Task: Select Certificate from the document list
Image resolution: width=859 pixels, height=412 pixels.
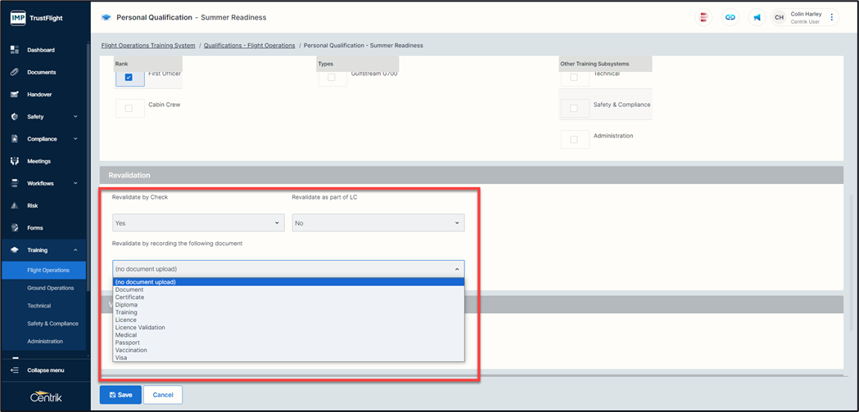Action: (129, 298)
